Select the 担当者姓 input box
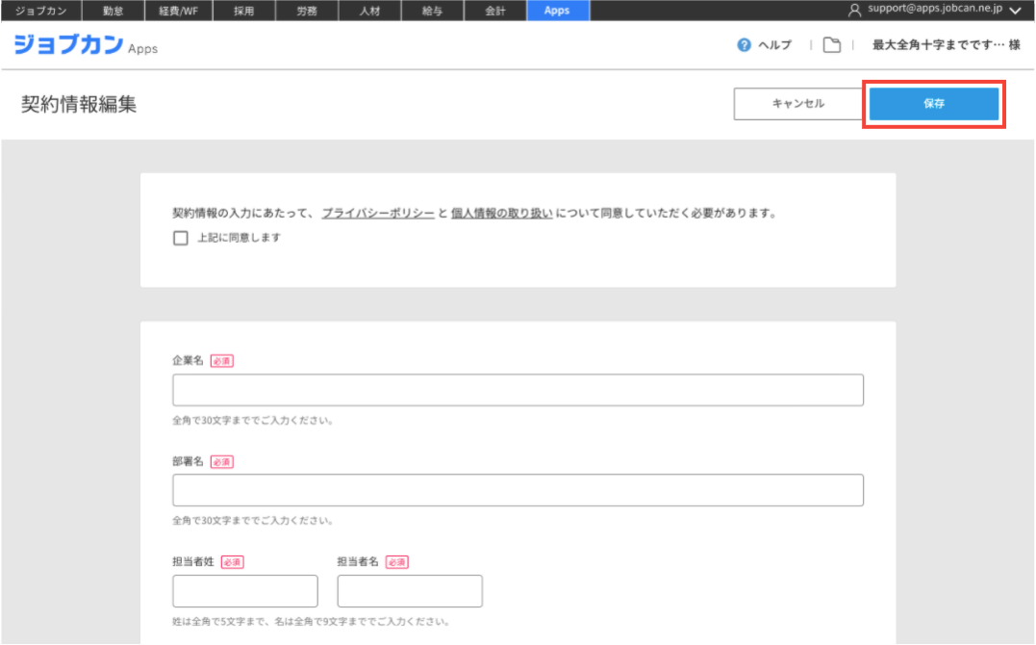1036x645 pixels. 245,591
